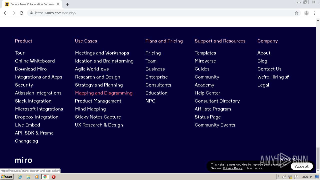
Task: Reload the current page
Action: pyautogui.click(x=21, y=13)
